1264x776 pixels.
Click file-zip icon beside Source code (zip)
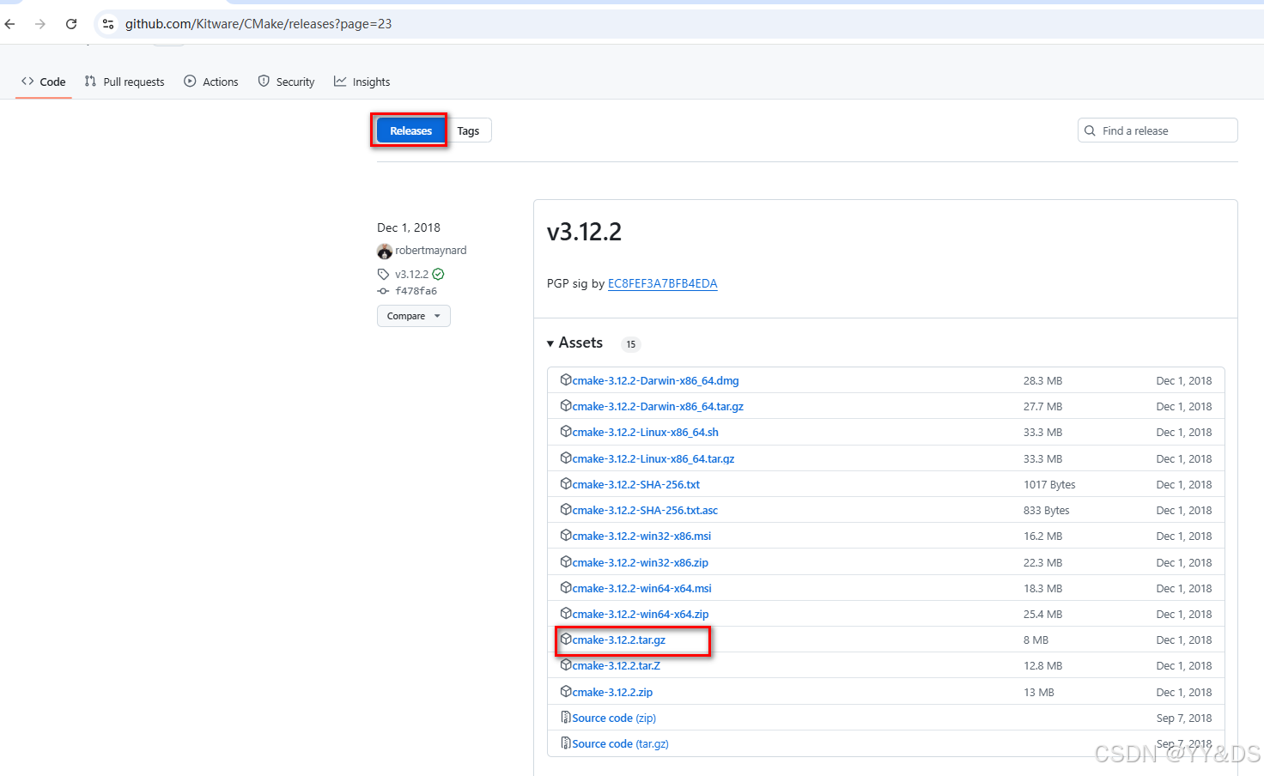(566, 717)
